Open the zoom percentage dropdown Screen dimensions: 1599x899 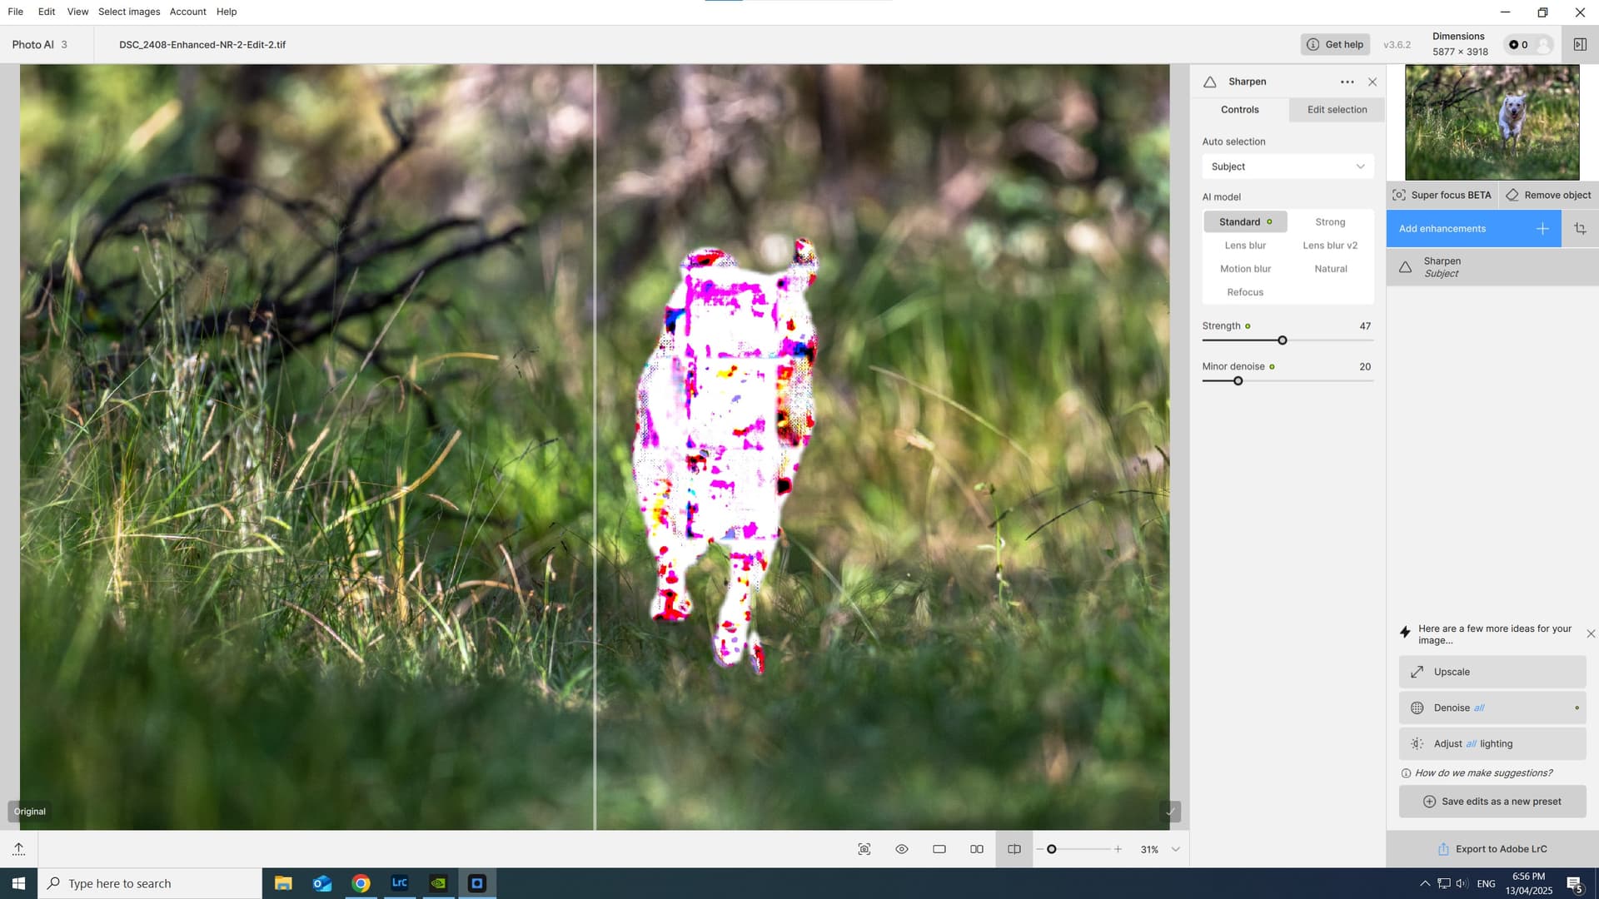click(1175, 849)
